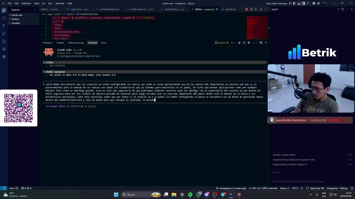Open the Selection menu
Image resolution: width=355 pixels, height=199 pixels.
[x=26, y=3]
